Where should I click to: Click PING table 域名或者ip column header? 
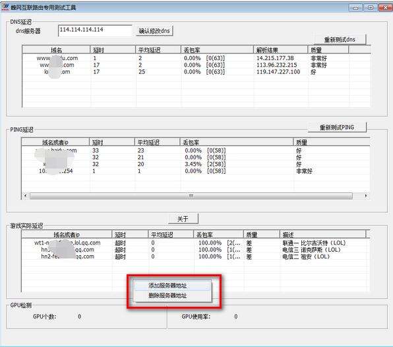point(55,142)
